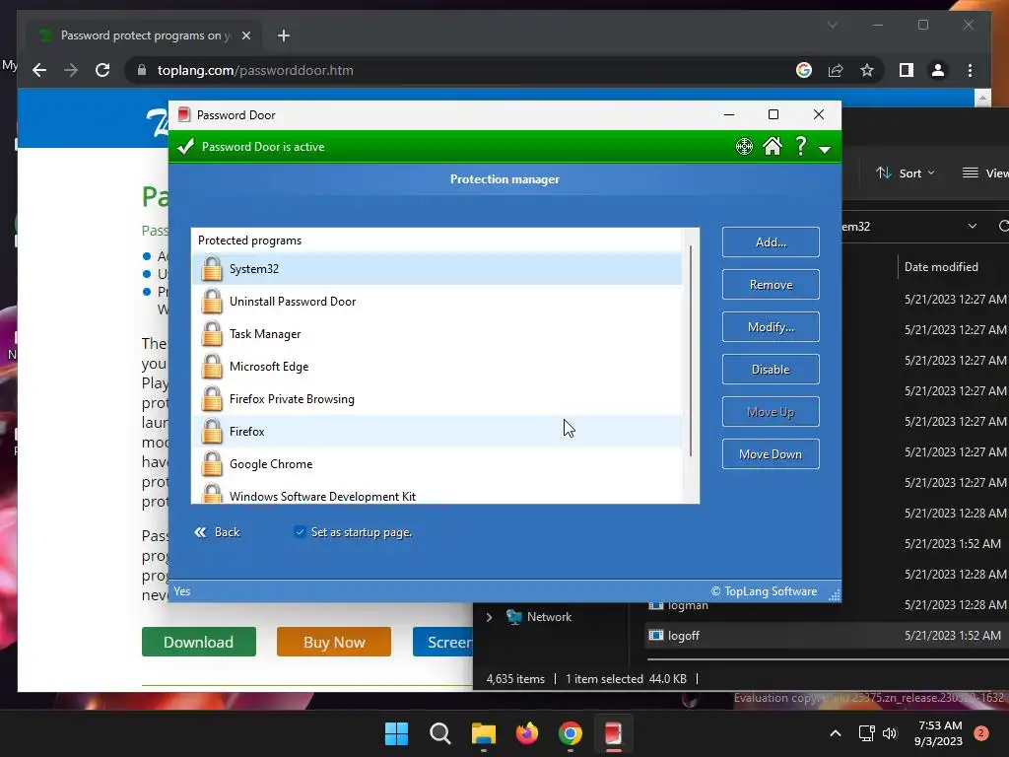Open Windows Start menu
Image resolution: width=1009 pixels, height=757 pixels.
(396, 733)
